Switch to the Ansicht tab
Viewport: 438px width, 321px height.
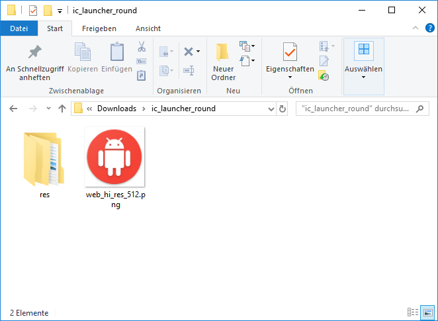[148, 28]
